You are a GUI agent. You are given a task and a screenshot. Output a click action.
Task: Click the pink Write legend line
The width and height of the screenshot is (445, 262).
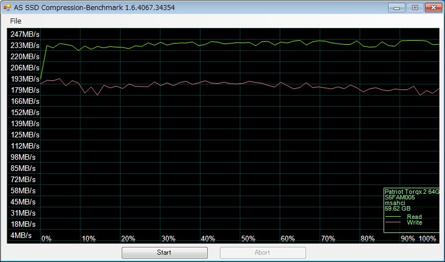click(x=393, y=222)
